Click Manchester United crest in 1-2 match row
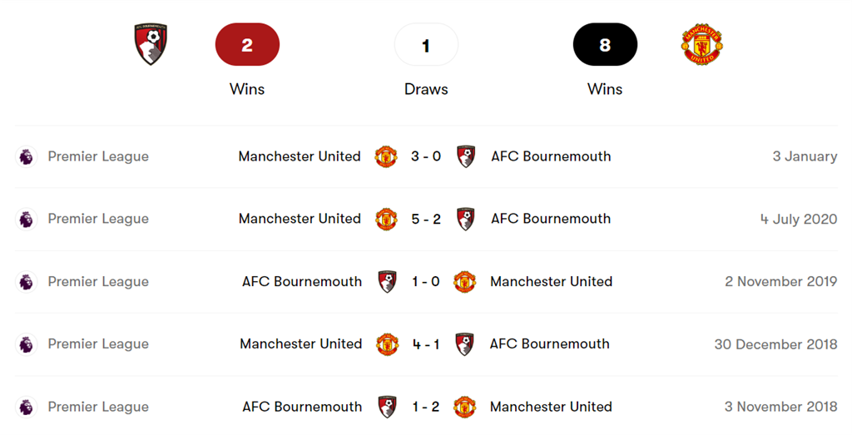This screenshot has width=852, height=435. click(465, 407)
